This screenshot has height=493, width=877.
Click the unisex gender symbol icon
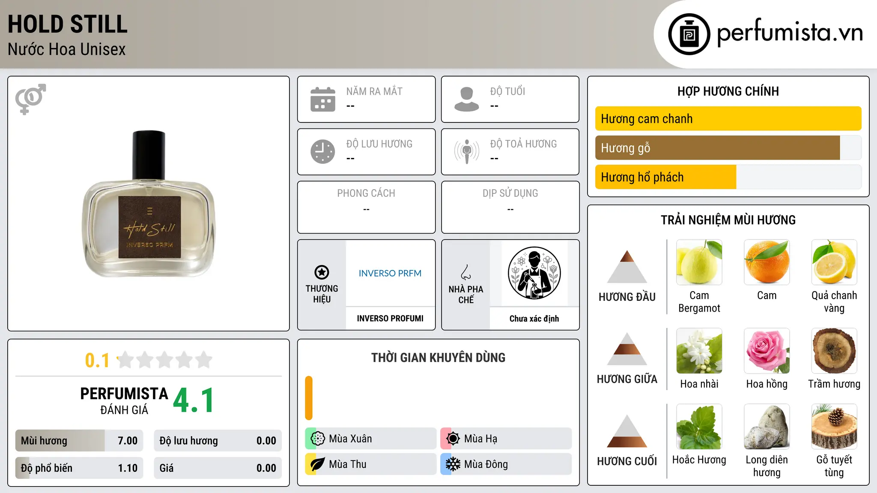[30, 99]
